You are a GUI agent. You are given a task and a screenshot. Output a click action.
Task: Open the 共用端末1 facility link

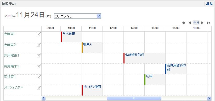pos(11,55)
